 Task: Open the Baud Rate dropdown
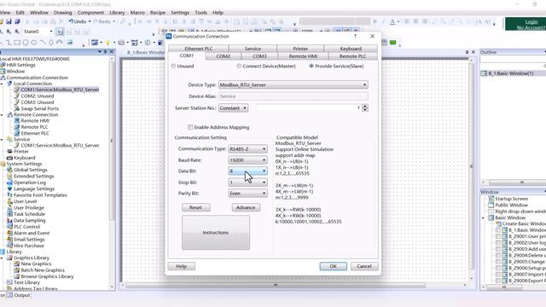click(247, 160)
